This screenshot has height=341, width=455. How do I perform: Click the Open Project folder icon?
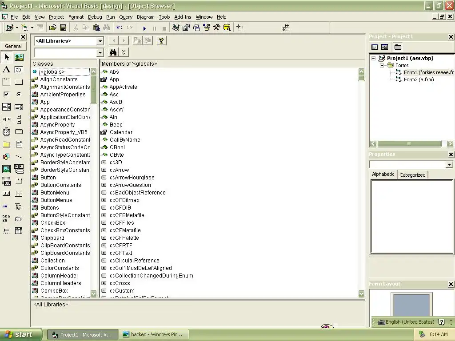click(52, 28)
